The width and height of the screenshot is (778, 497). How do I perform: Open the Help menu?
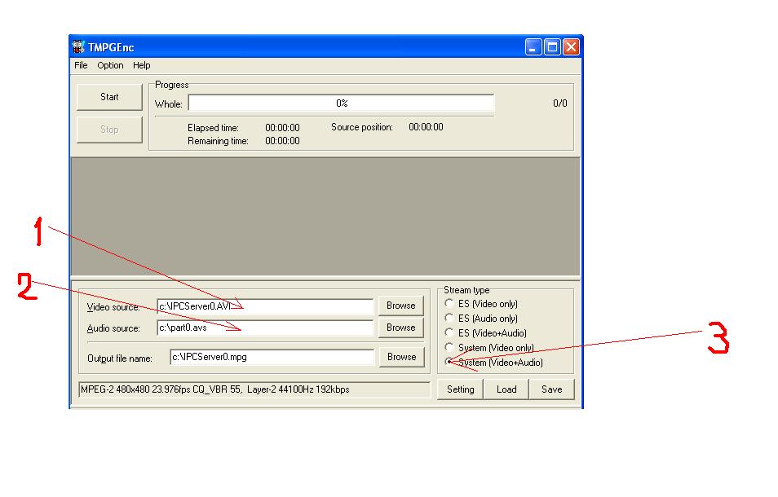click(142, 65)
